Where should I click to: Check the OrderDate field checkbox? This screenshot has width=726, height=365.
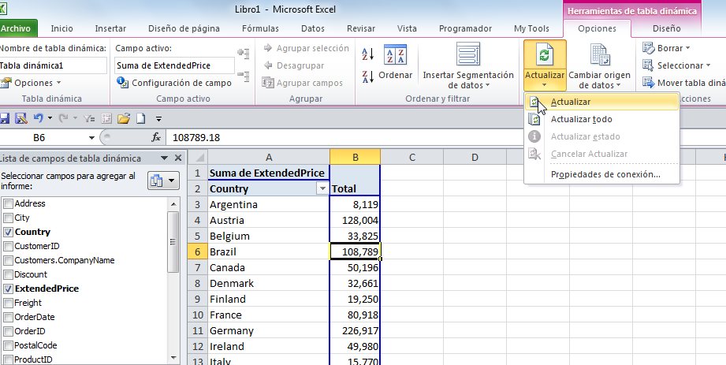pyautogui.click(x=8, y=317)
